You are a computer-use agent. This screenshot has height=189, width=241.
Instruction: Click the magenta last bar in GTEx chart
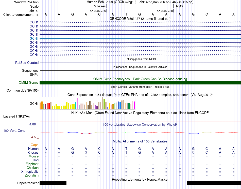pyautogui.click(x=134, y=106)
